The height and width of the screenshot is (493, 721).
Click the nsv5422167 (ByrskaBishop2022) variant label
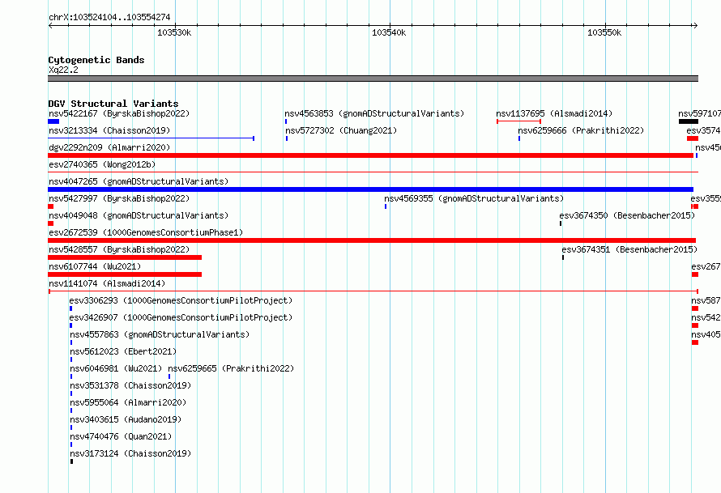[119, 113]
